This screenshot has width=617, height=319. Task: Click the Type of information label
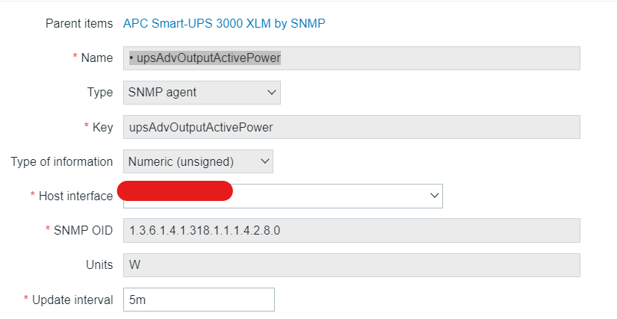tap(61, 161)
